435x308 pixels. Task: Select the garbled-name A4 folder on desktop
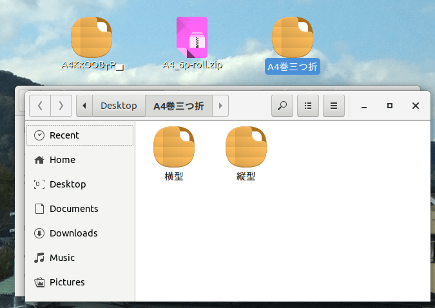click(92, 37)
